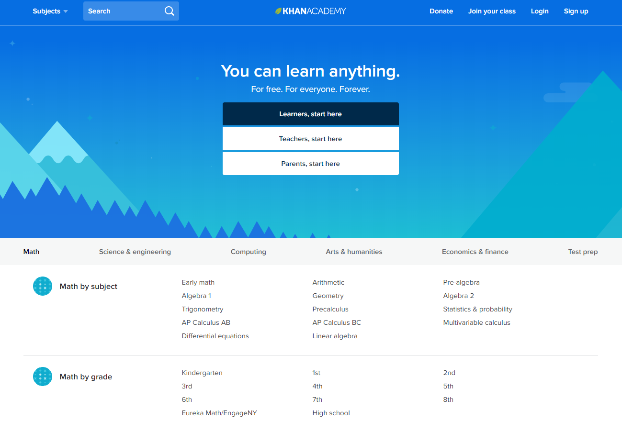Screen dimensions: 622x432
Task: Select the 2nd grade link
Action: tap(449, 373)
